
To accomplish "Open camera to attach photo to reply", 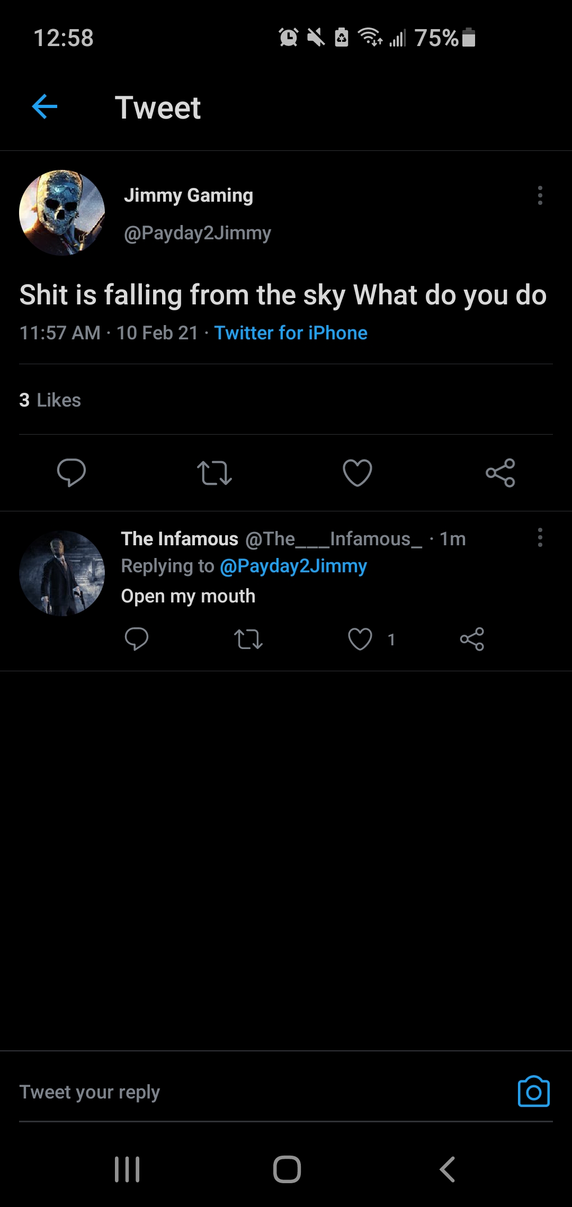I will point(533,1092).
